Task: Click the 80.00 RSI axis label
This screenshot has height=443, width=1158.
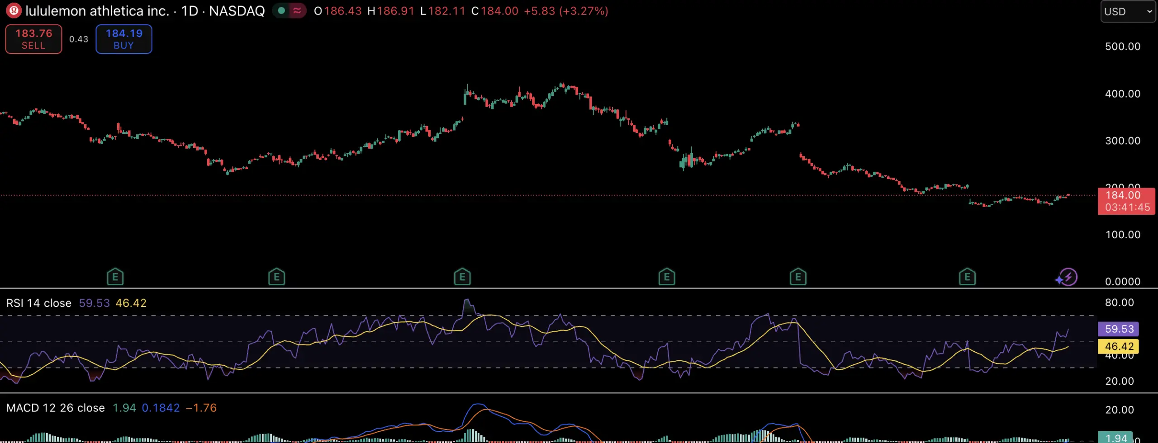Action: pos(1120,302)
